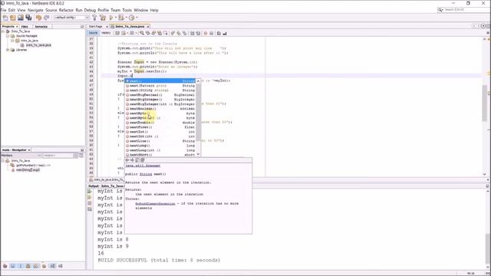Open the Debug menu
Viewport: 491px width, 276px height.
point(90,10)
